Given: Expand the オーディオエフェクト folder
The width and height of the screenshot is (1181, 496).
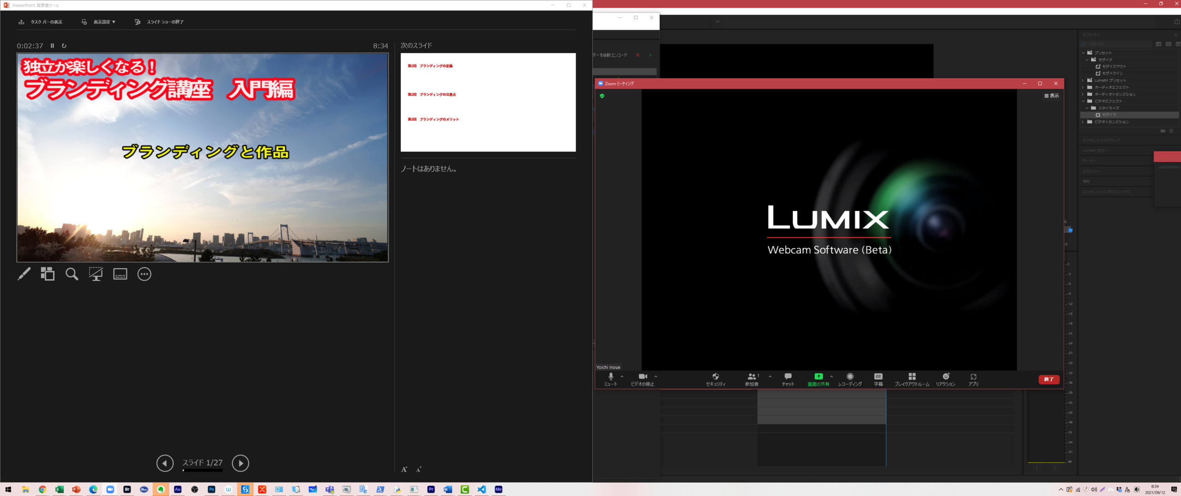Looking at the screenshot, I should click(1083, 87).
